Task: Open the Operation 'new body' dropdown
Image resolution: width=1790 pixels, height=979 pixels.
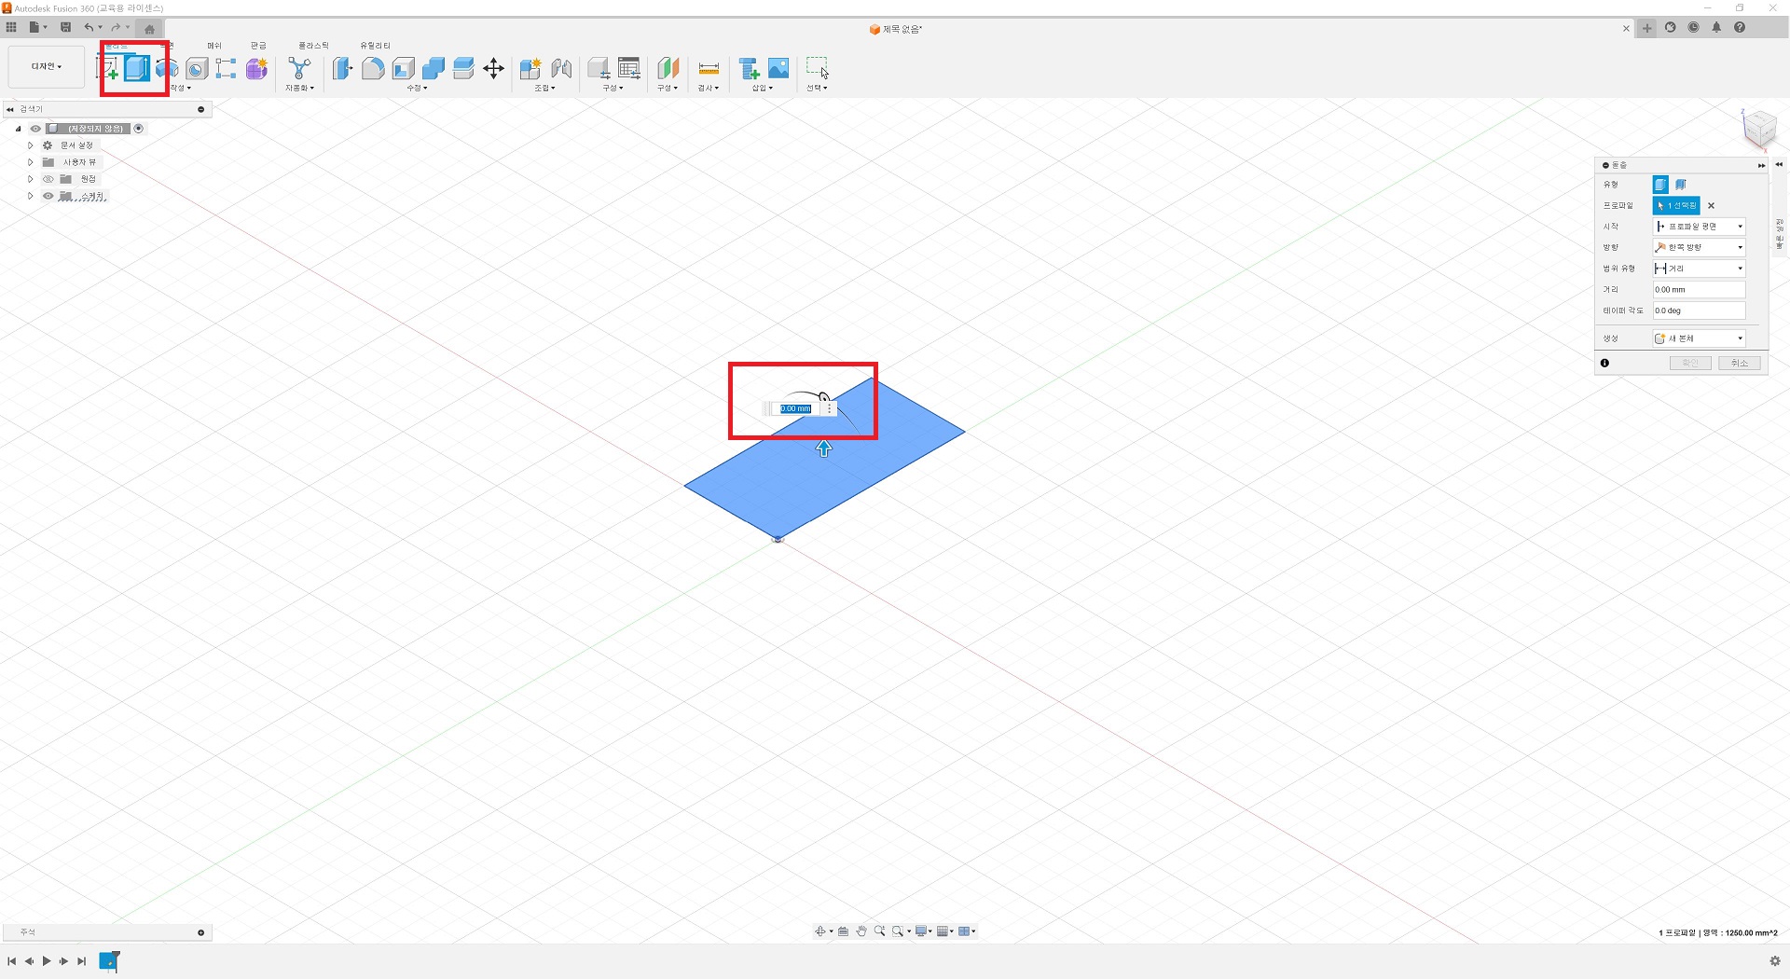Action: pyautogui.click(x=1699, y=338)
